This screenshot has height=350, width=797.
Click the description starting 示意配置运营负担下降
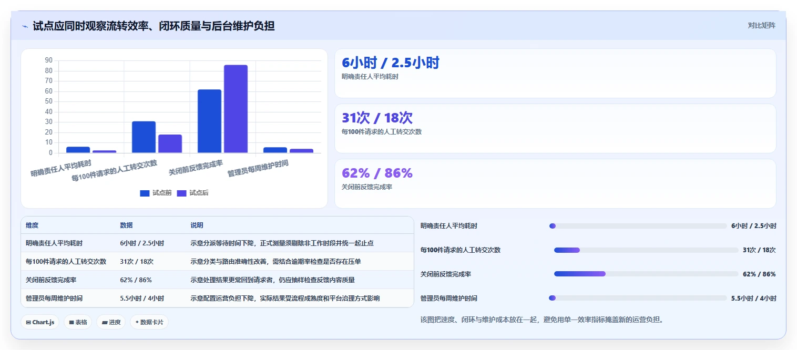coord(285,298)
